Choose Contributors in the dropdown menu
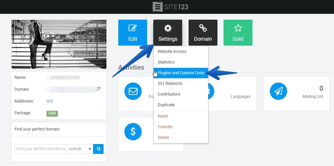The image size is (334, 166). (x=169, y=94)
